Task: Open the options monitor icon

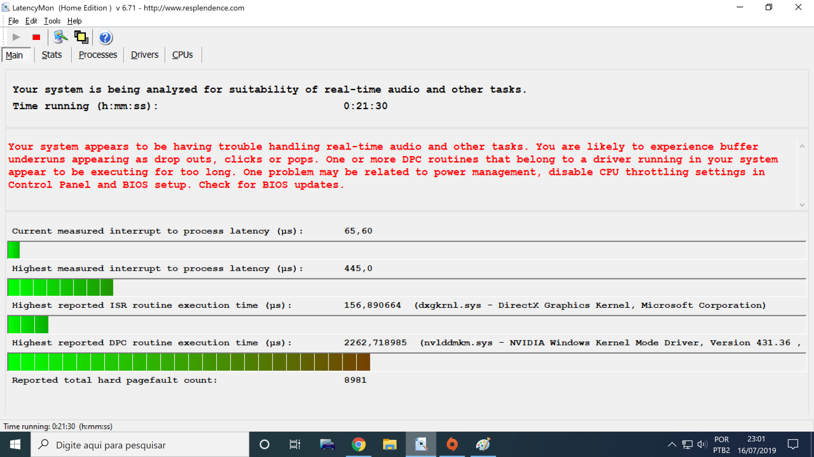Action: (x=60, y=37)
